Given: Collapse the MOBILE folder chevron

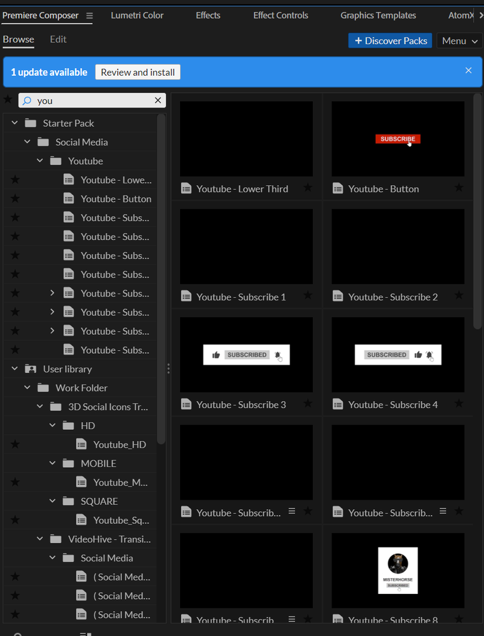Looking at the screenshot, I should 52,463.
